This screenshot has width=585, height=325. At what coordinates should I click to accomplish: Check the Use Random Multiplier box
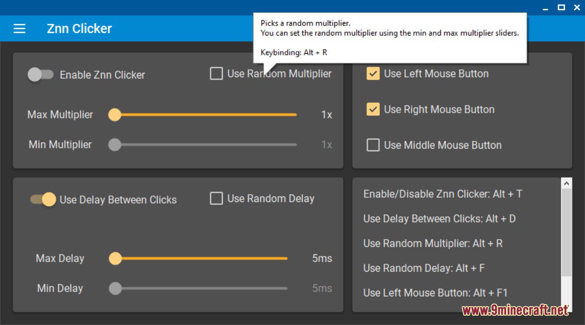coord(216,74)
